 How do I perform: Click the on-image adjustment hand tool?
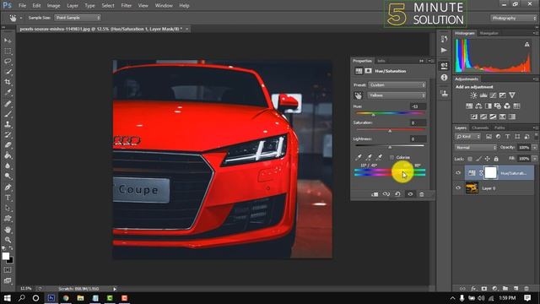[x=358, y=95]
